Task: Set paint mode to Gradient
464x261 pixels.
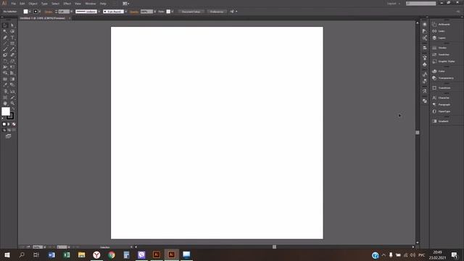Action: 9,124
